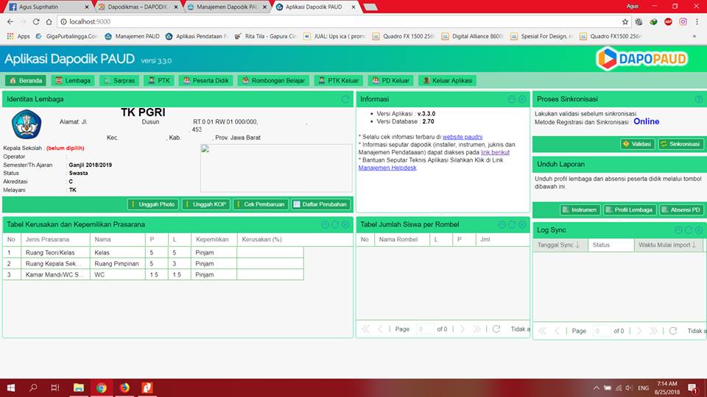
Task: Open Windows Start menu
Action: [x=11, y=387]
